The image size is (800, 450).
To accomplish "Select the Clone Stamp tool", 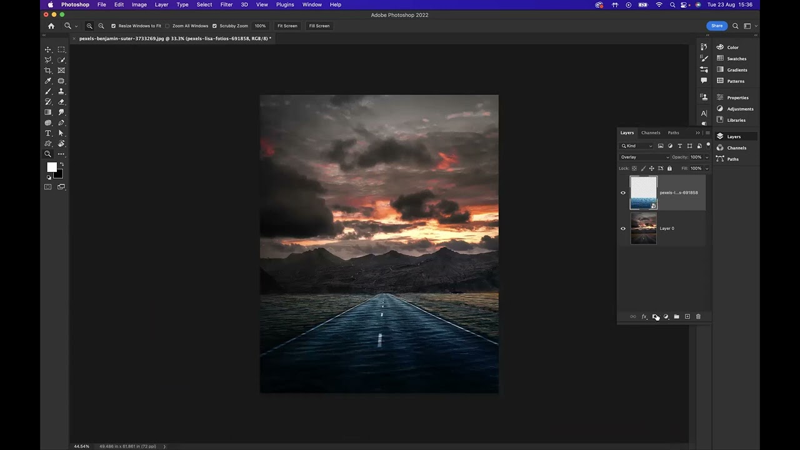I will click(x=61, y=91).
